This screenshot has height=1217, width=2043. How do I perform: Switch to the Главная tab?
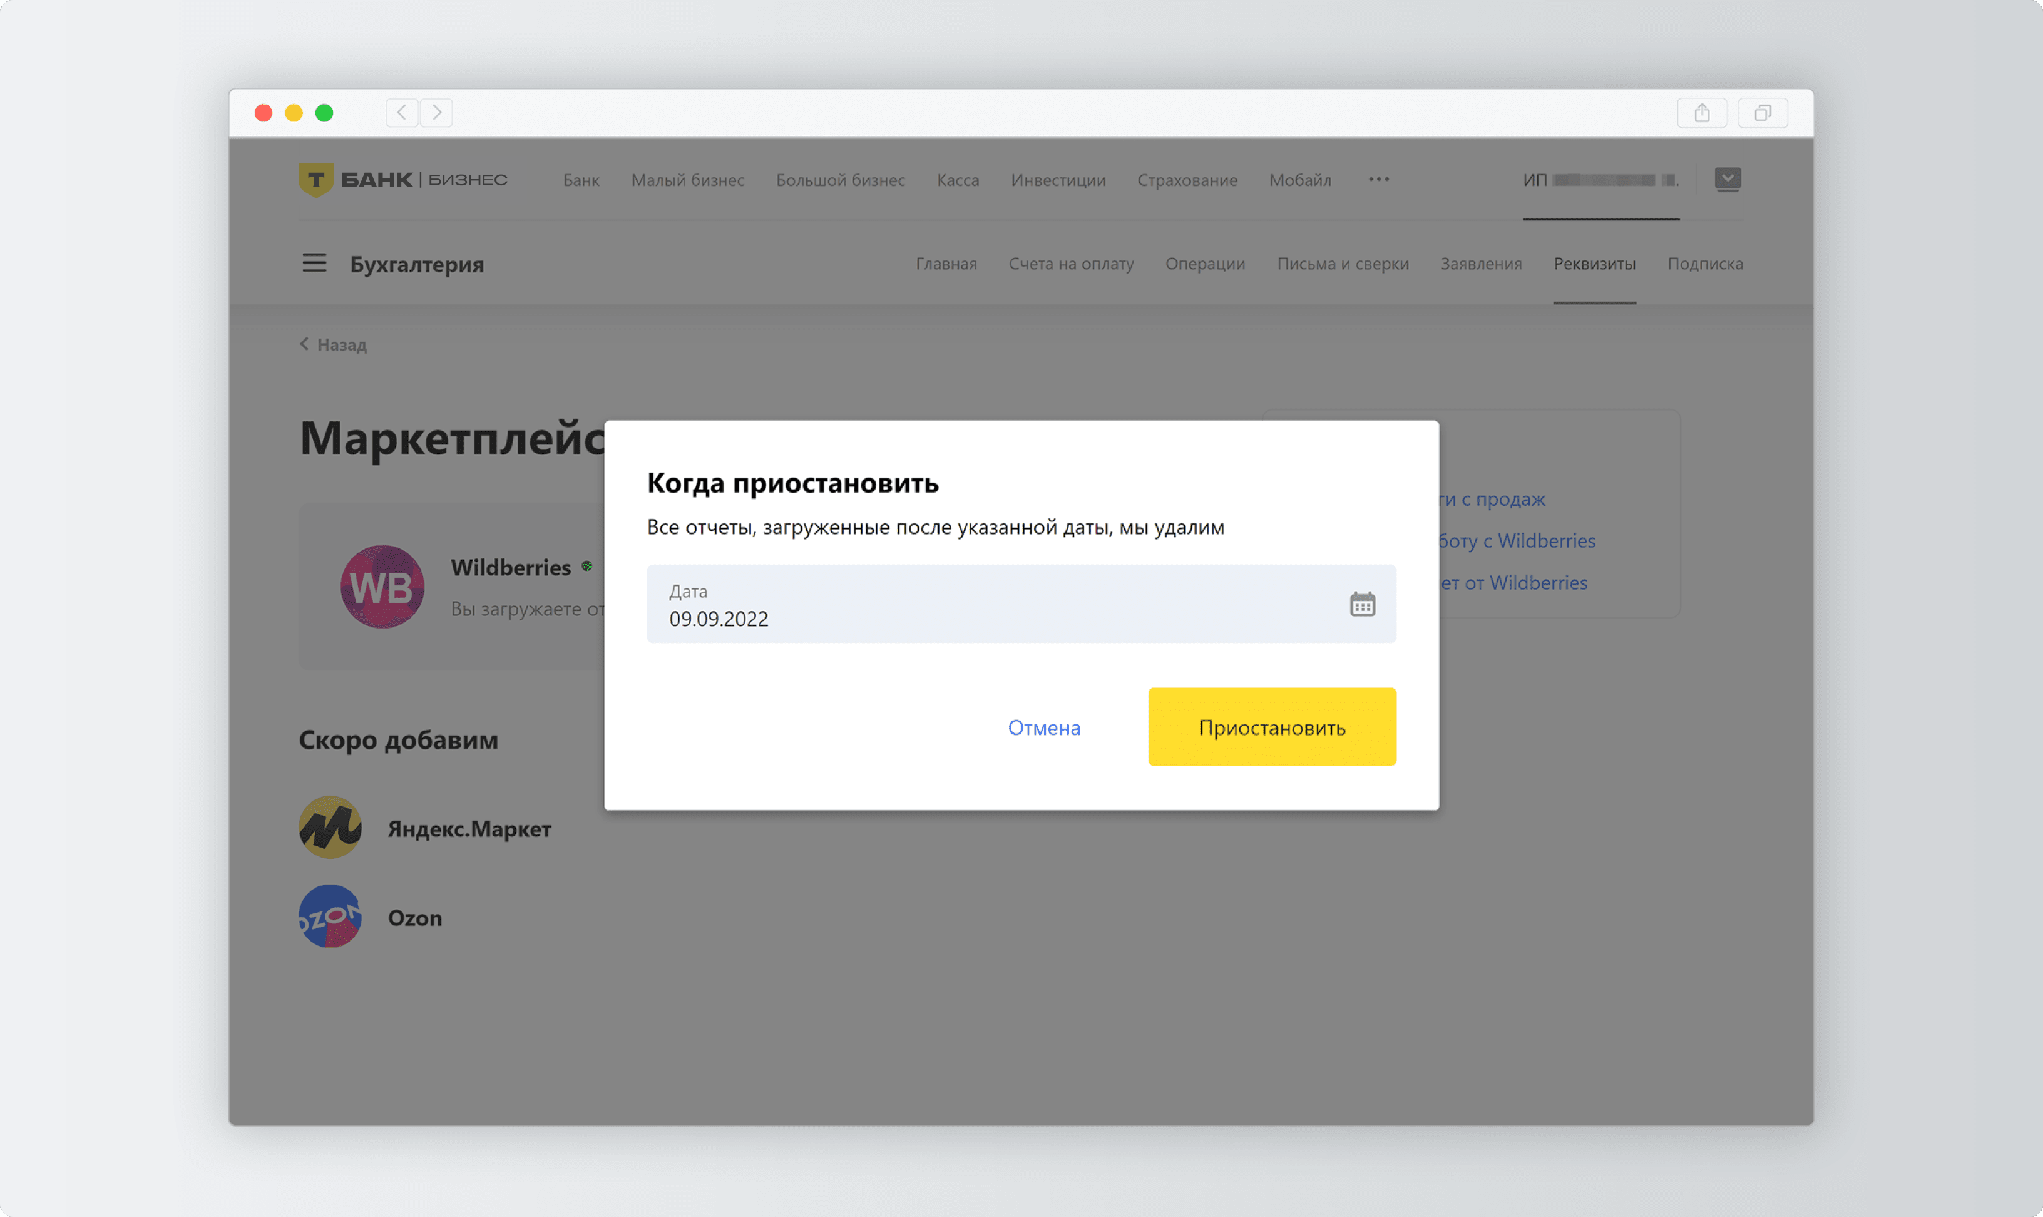(x=946, y=264)
